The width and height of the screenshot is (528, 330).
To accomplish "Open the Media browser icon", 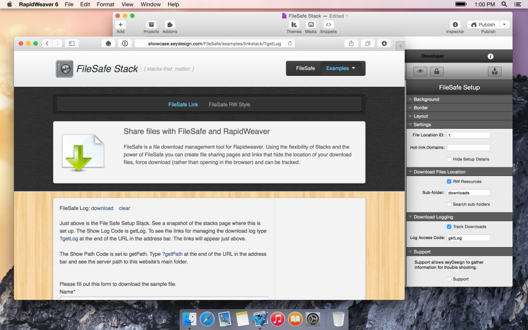I will point(311,25).
